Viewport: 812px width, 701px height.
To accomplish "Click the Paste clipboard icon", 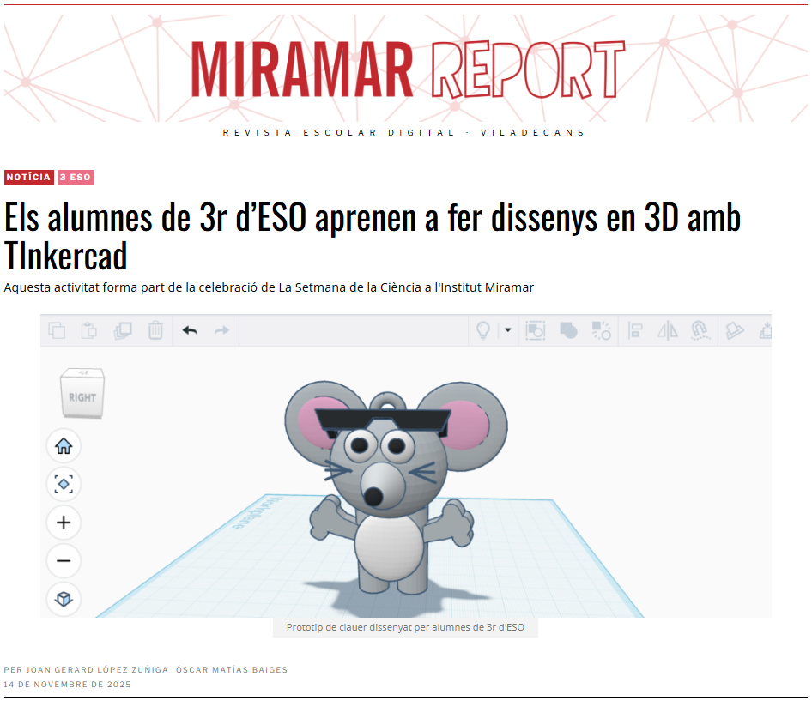I will [88, 330].
